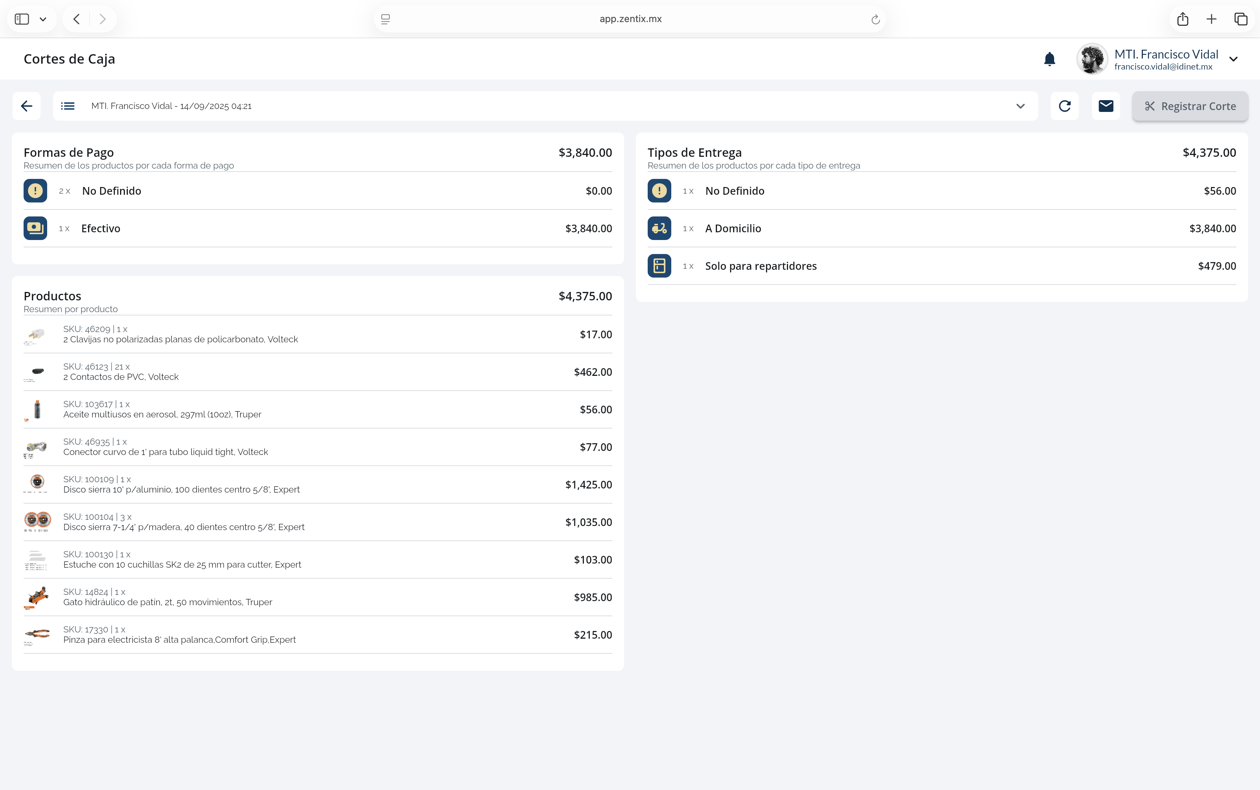Expand the cash cut session dropdown
The width and height of the screenshot is (1260, 790).
pos(1020,106)
